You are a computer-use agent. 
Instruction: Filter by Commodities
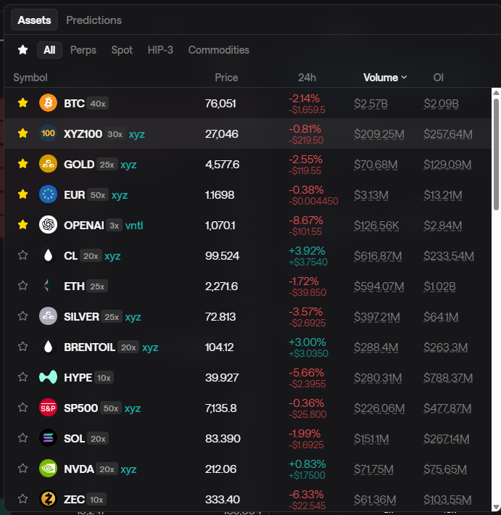[x=219, y=50]
